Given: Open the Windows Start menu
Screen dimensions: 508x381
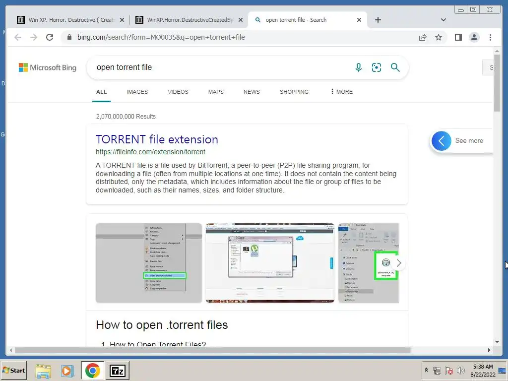Looking at the screenshot, I should click(x=13, y=371).
